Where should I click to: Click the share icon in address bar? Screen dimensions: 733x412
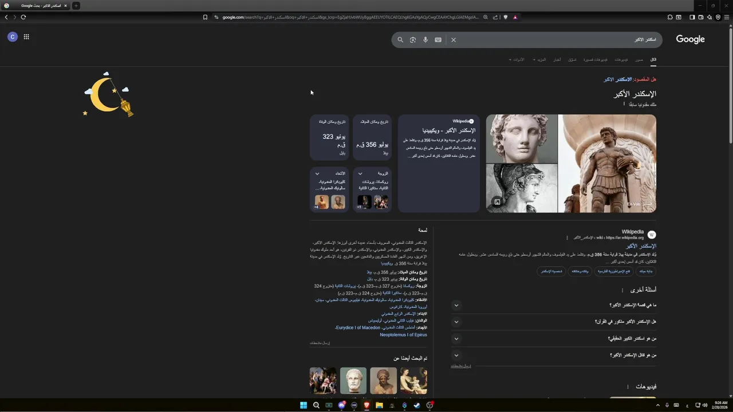click(x=495, y=17)
